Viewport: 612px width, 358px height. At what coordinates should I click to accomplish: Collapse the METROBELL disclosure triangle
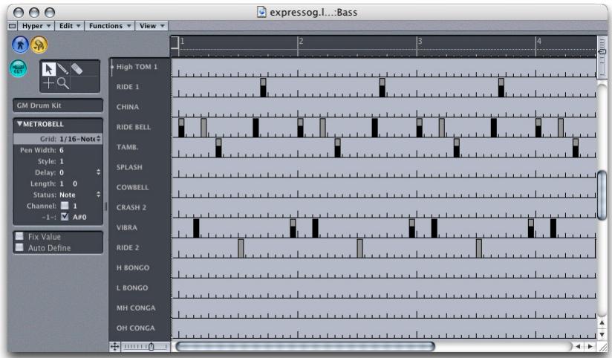click(19, 124)
